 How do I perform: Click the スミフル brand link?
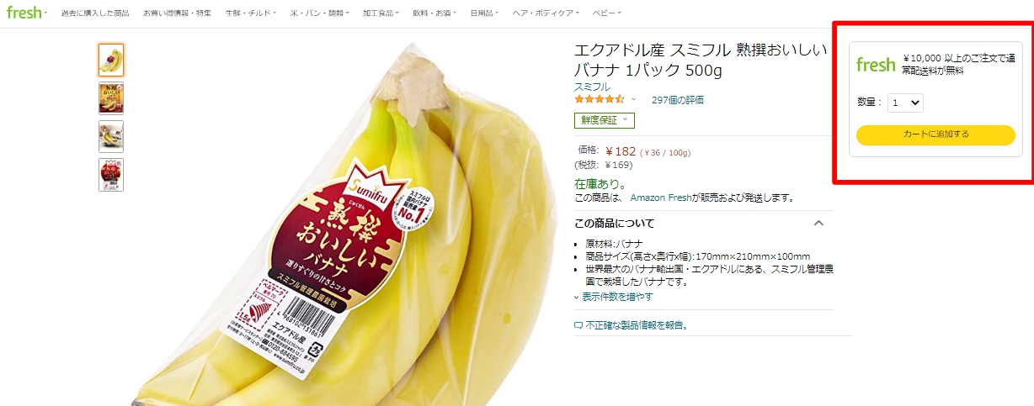point(592,87)
